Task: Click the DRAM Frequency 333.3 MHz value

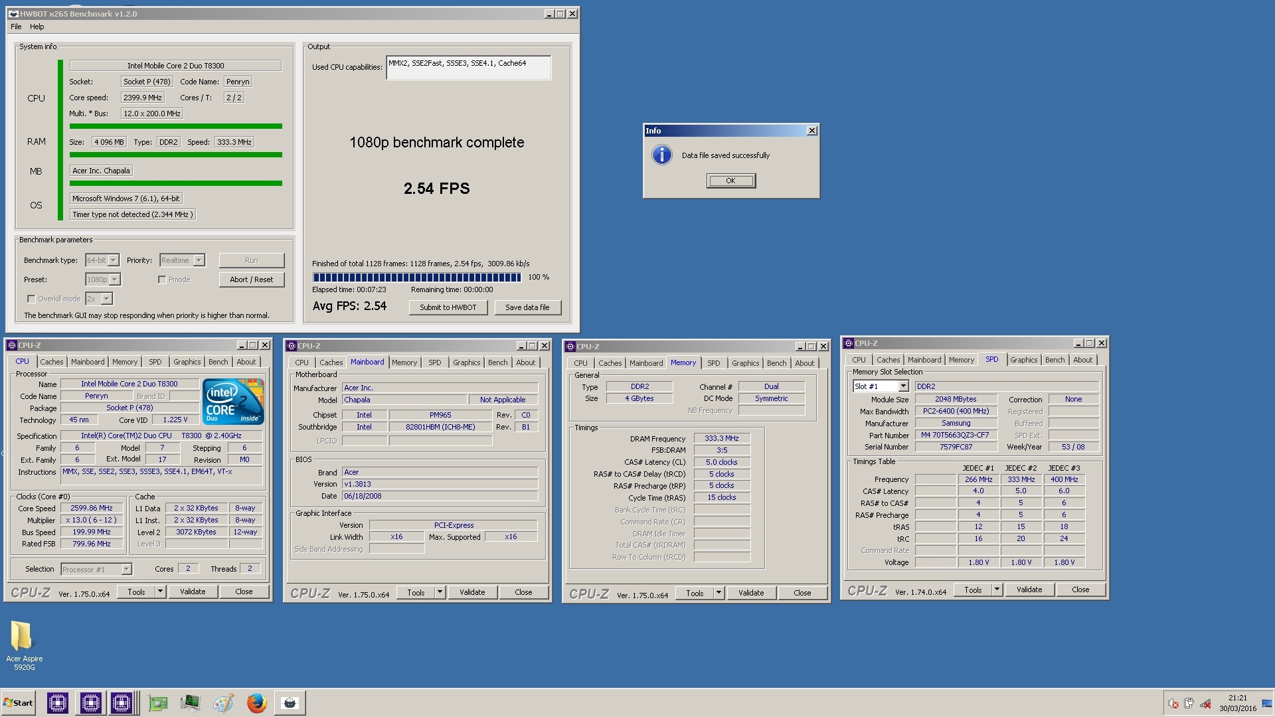Action: pos(722,438)
